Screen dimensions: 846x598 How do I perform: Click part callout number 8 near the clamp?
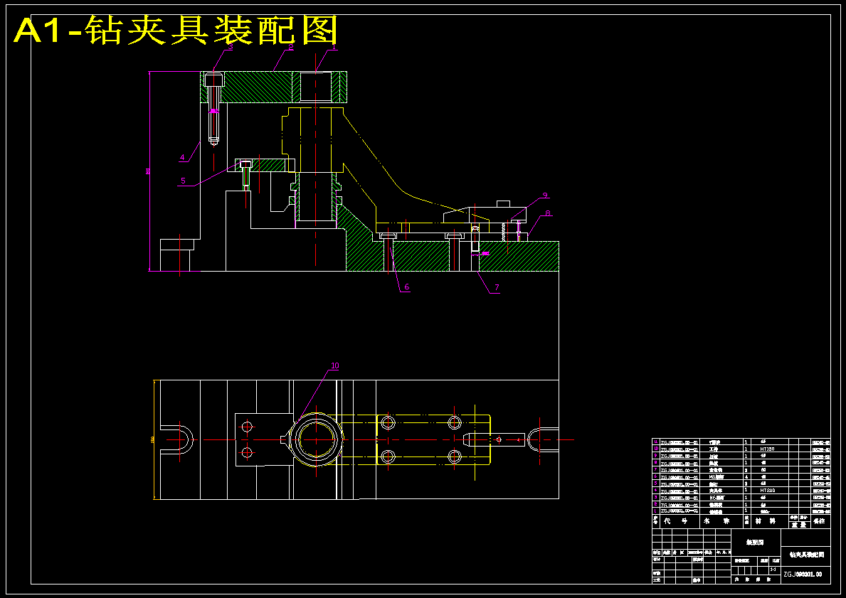[x=548, y=213]
